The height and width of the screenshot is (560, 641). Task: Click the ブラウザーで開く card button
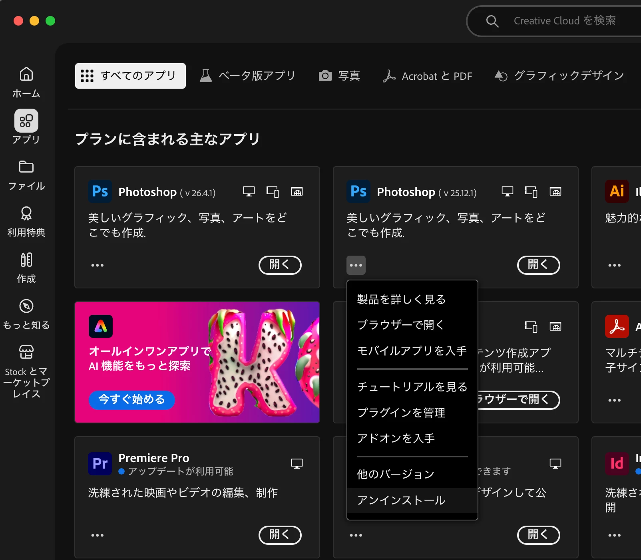coord(519,400)
